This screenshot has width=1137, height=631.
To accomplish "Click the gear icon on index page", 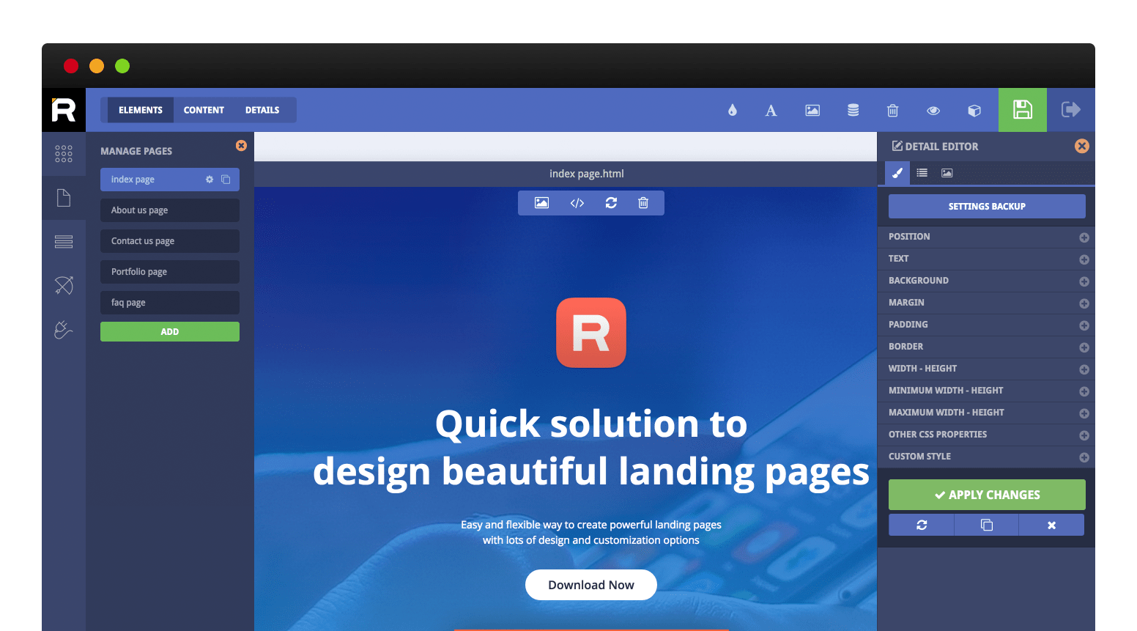I will tap(210, 179).
